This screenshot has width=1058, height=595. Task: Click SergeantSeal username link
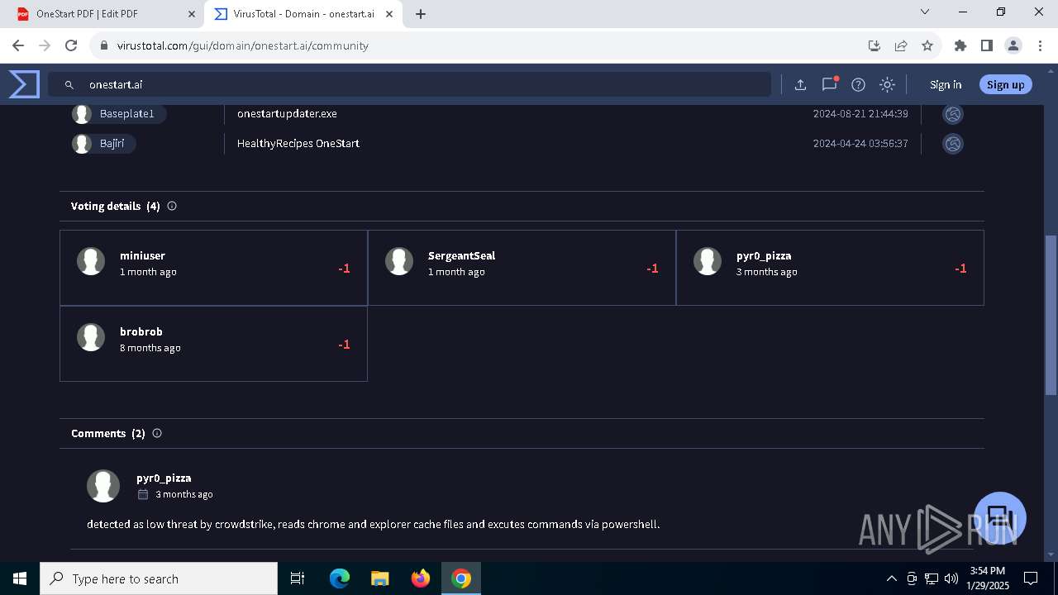coord(461,255)
